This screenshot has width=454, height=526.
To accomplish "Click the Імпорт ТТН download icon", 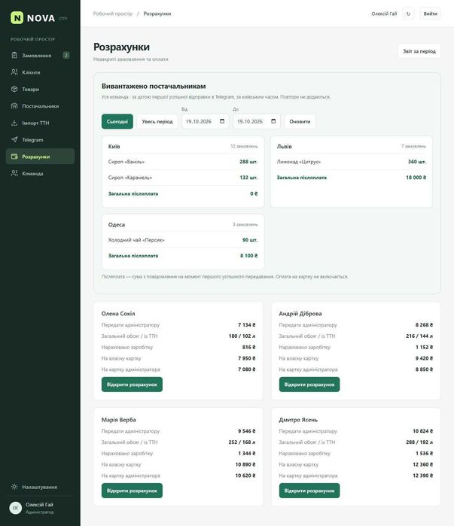I will point(14,123).
